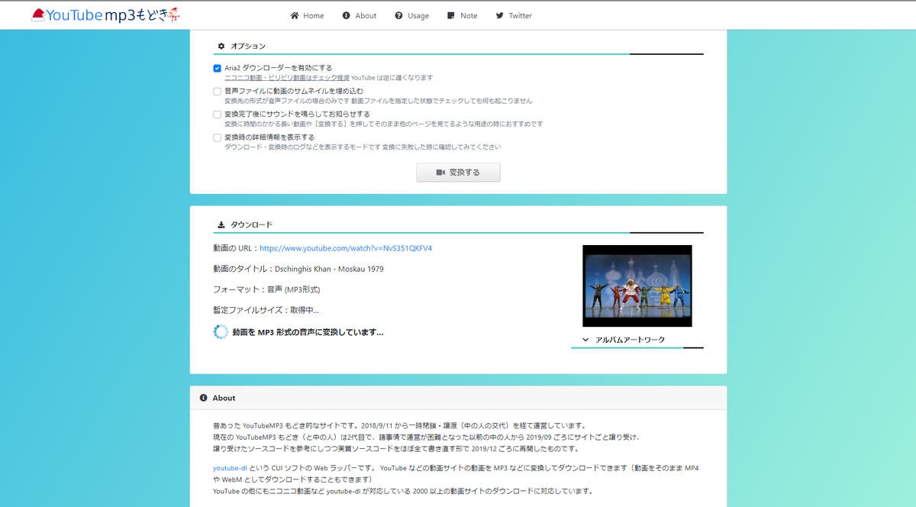Enable 変換時の詳細情報を表示する checkbox
Image resolution: width=916 pixels, height=507 pixels.
click(x=218, y=137)
